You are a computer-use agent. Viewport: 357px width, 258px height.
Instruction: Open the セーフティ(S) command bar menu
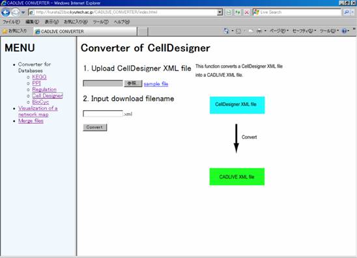304,31
